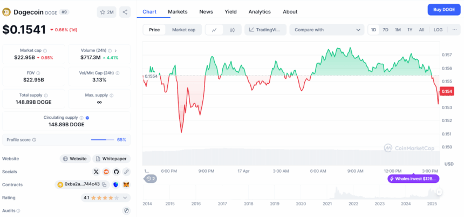Show Market cap info tooltip icon
The image size is (464, 217).
coord(45,51)
